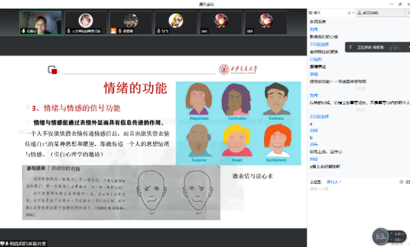Viewport: 410px width, 247px height.
Task: Click sender name 刘伟 at top of chat
Action: point(314,29)
